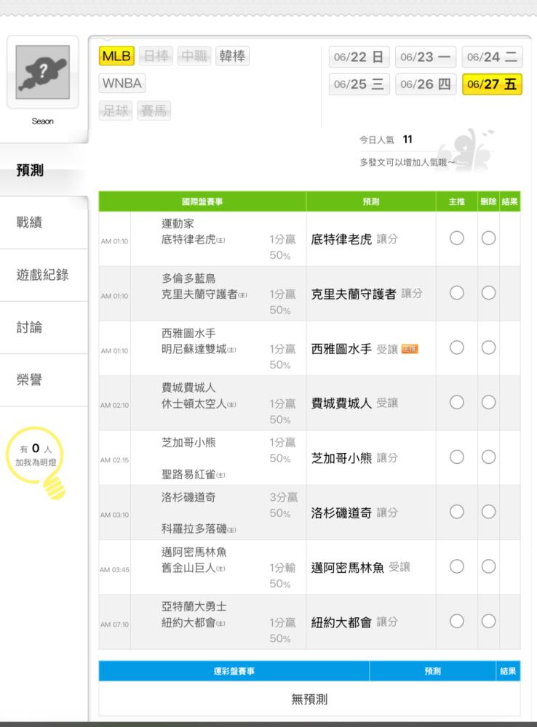The image size is (537, 727).
Task: Choose the 06/22 日 date button
Action: click(x=359, y=57)
